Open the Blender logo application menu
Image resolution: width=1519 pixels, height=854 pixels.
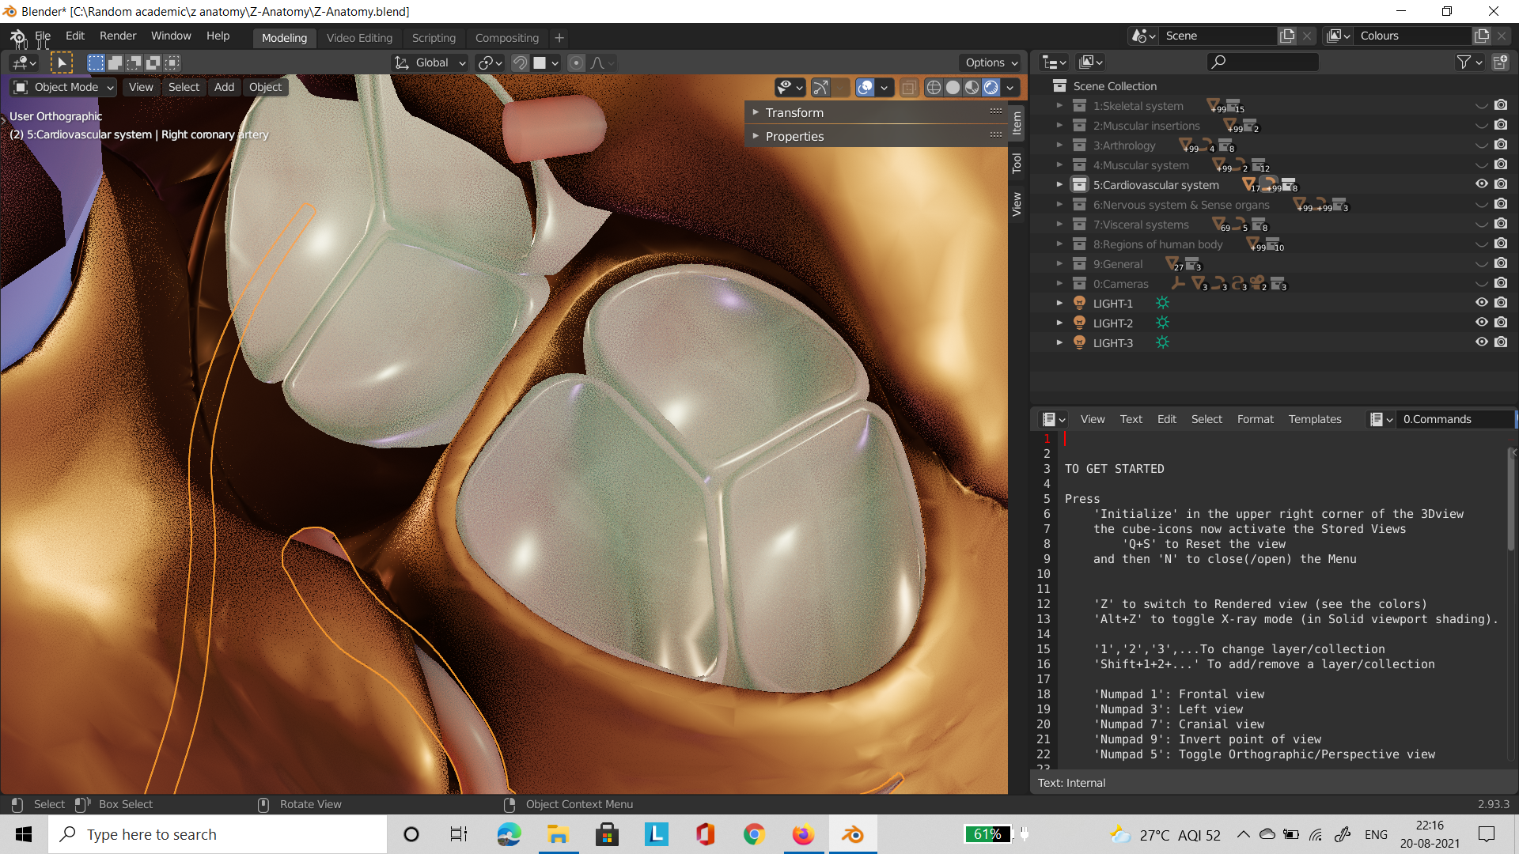pos(17,36)
